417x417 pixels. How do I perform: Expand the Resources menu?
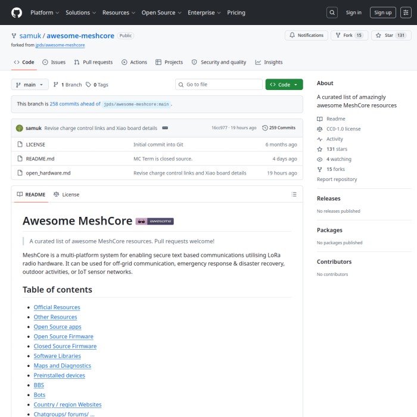pyautogui.click(x=119, y=13)
